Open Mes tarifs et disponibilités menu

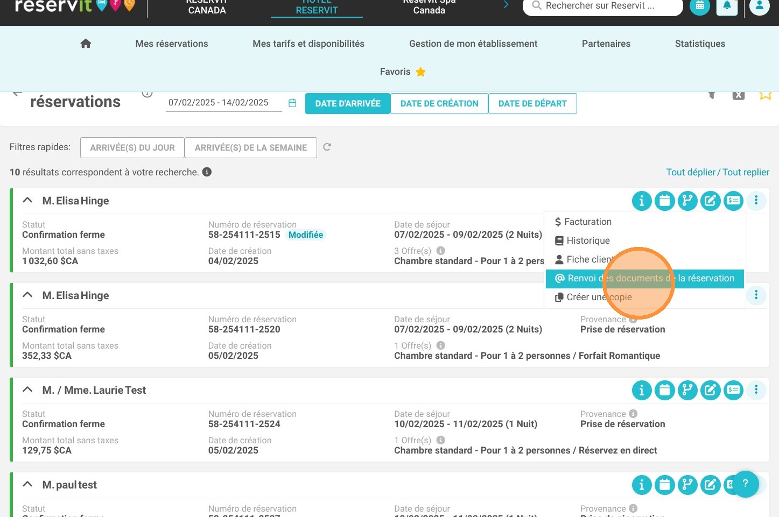pos(308,44)
